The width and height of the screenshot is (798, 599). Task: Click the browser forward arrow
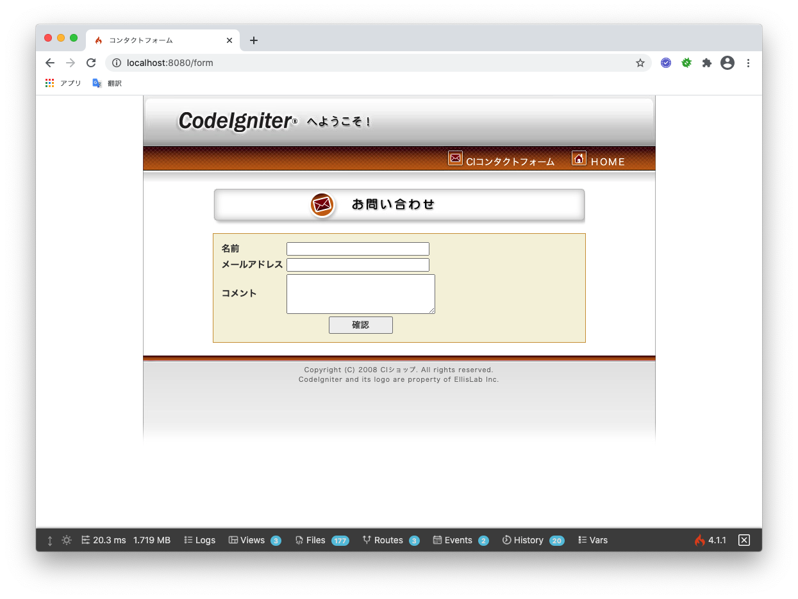point(71,63)
